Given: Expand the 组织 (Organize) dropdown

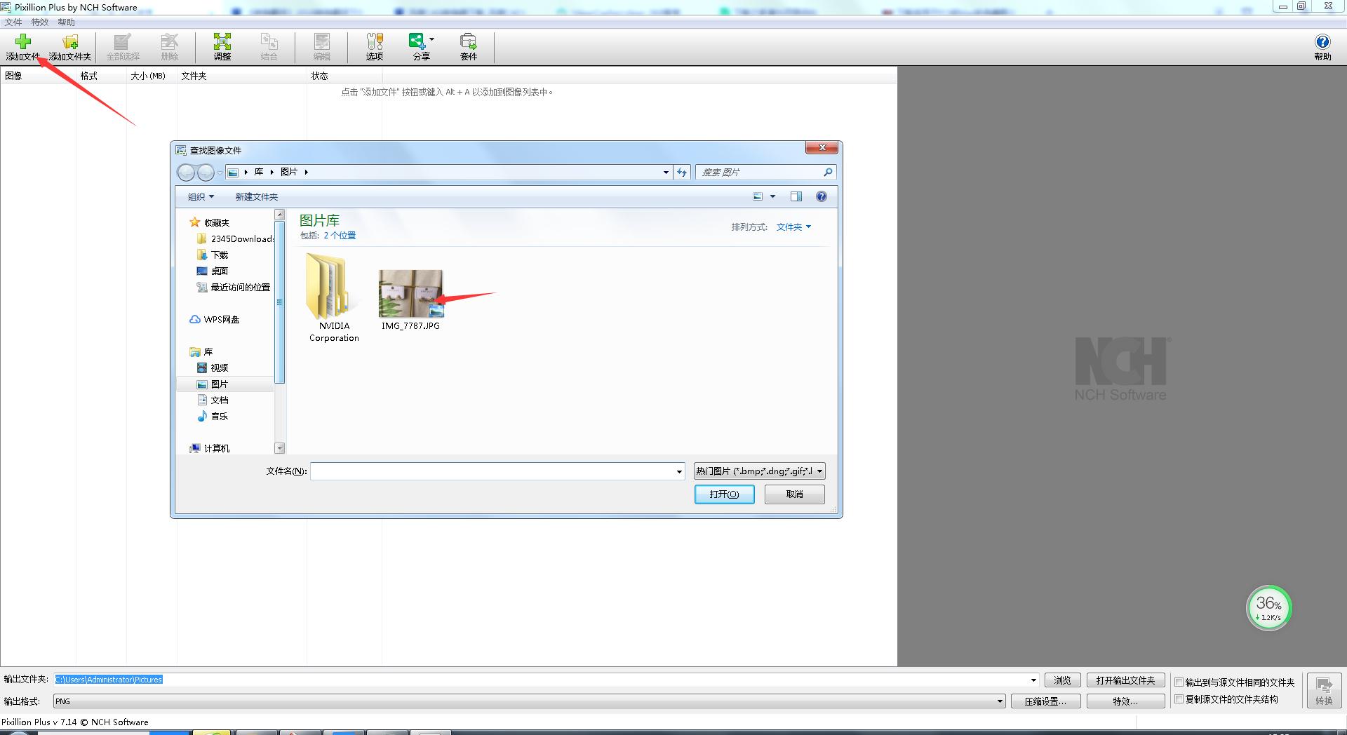Looking at the screenshot, I should 201,197.
